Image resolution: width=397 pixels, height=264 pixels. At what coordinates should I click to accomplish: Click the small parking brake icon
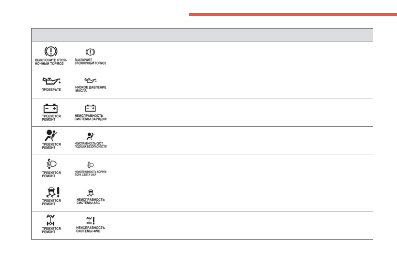[x=90, y=52]
